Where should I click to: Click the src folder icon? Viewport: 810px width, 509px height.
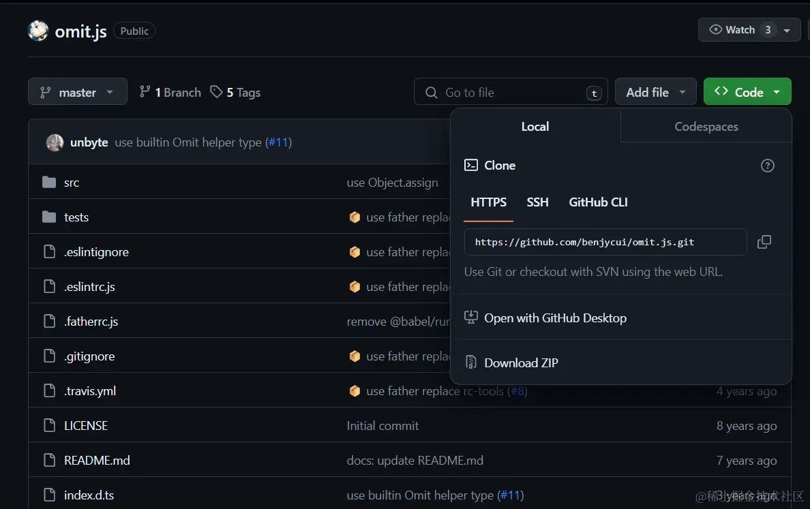pos(49,182)
